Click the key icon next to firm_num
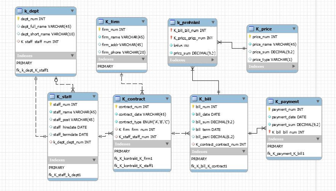336x191 pixels. (100, 29)
